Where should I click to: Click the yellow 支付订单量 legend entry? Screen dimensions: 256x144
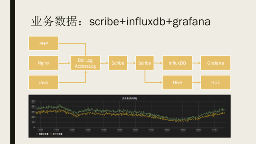(x=56, y=134)
